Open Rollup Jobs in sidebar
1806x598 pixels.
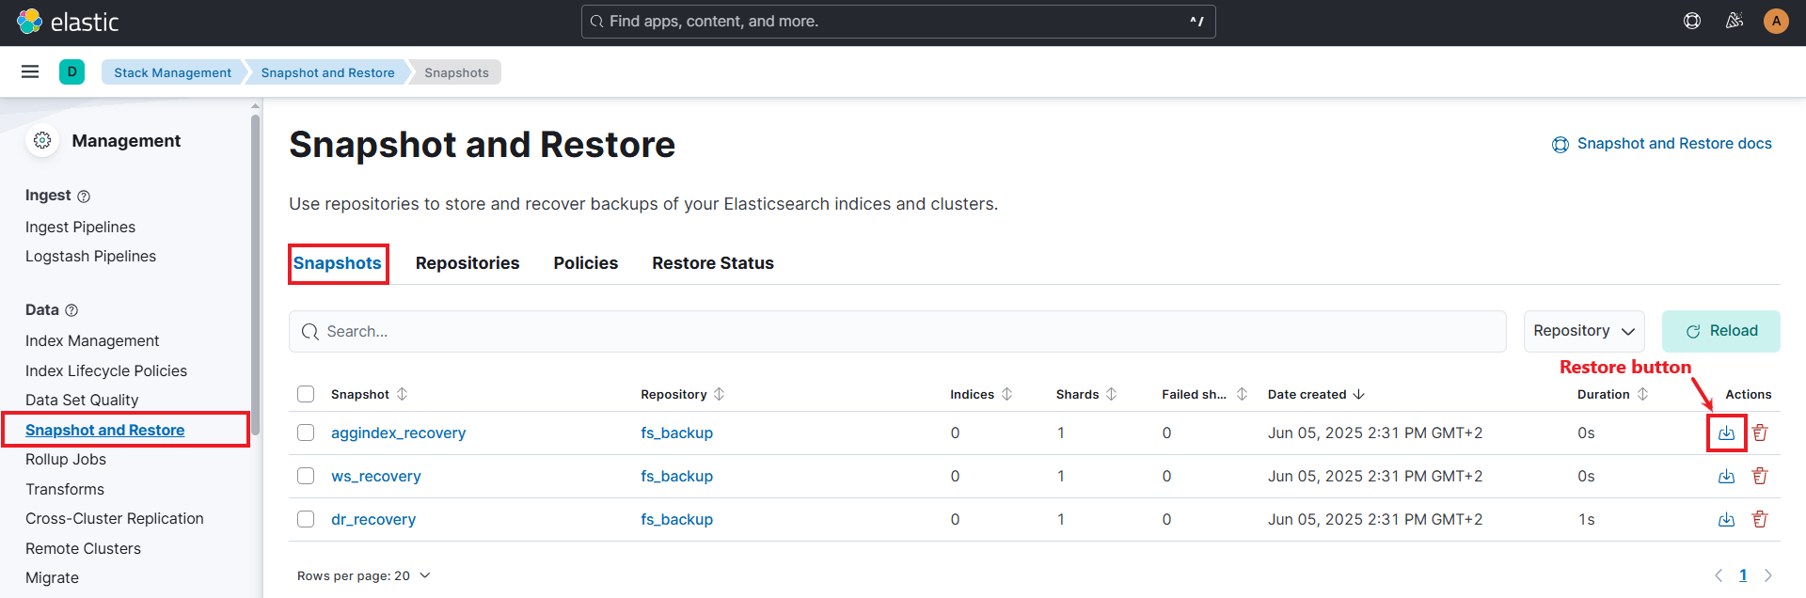pos(66,460)
